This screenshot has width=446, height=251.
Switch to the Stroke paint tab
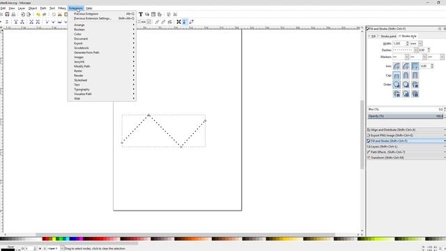(387, 36)
